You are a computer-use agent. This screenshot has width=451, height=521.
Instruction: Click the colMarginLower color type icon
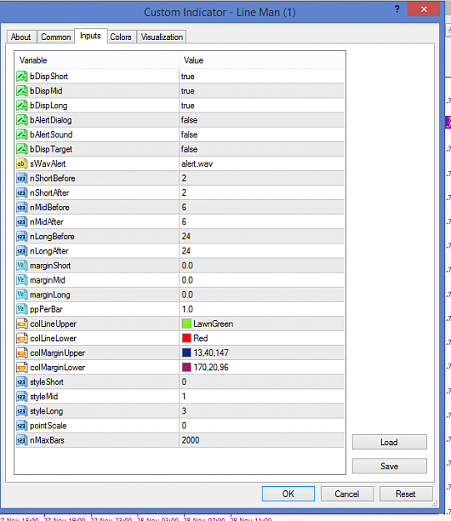tap(22, 368)
